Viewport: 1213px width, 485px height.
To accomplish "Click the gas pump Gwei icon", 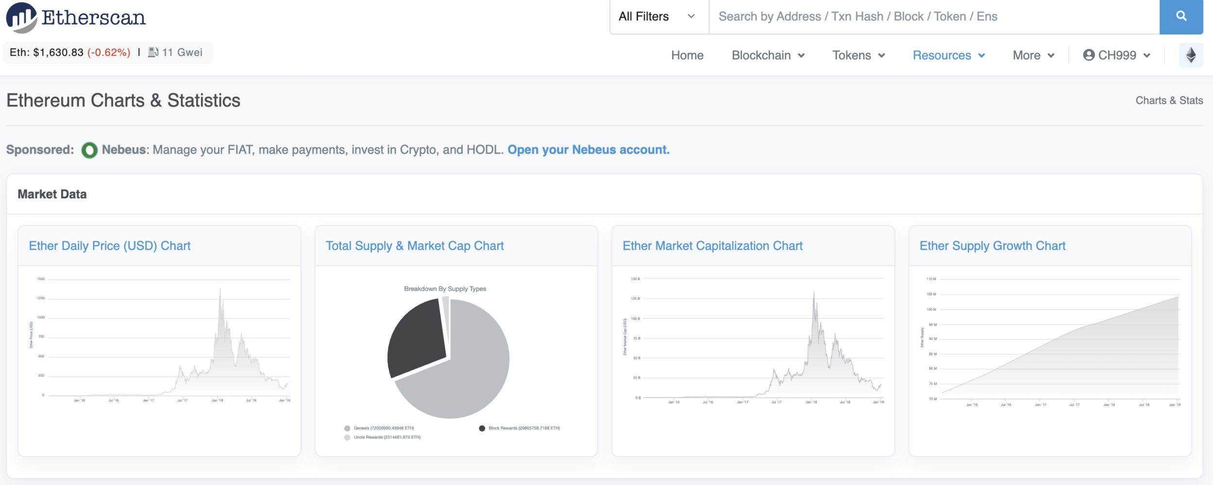I will [153, 52].
